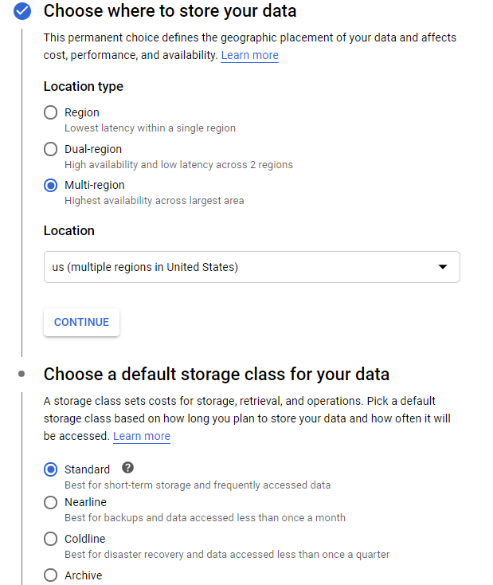
Task: Select the Standard storage class
Action: [x=51, y=469]
